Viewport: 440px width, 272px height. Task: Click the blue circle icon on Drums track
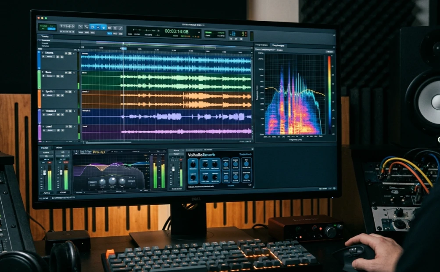point(39,52)
